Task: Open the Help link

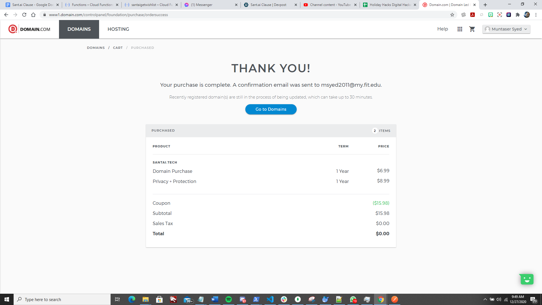Action: [x=442, y=29]
